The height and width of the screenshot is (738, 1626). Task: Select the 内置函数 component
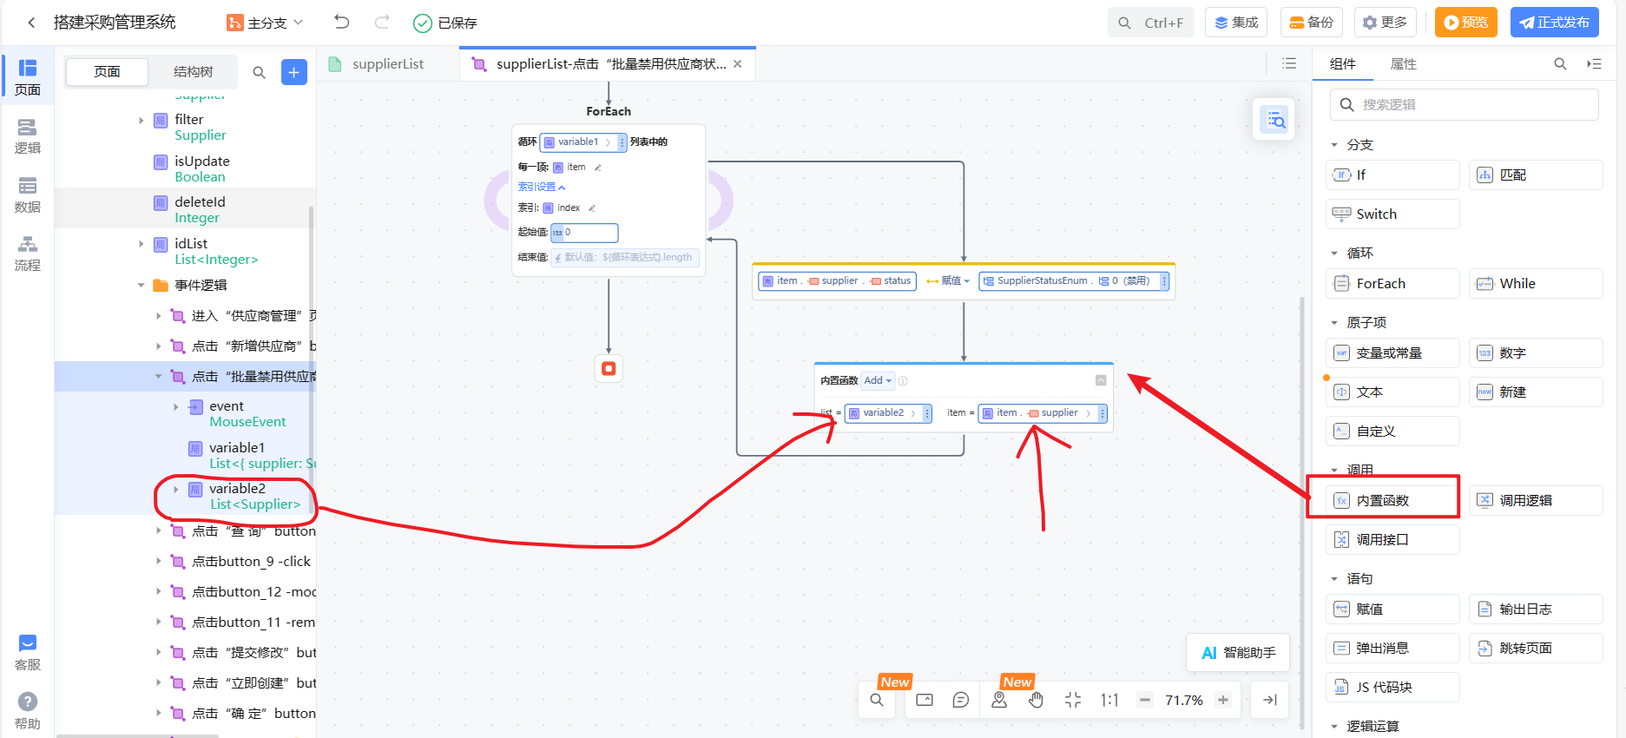[1392, 501]
